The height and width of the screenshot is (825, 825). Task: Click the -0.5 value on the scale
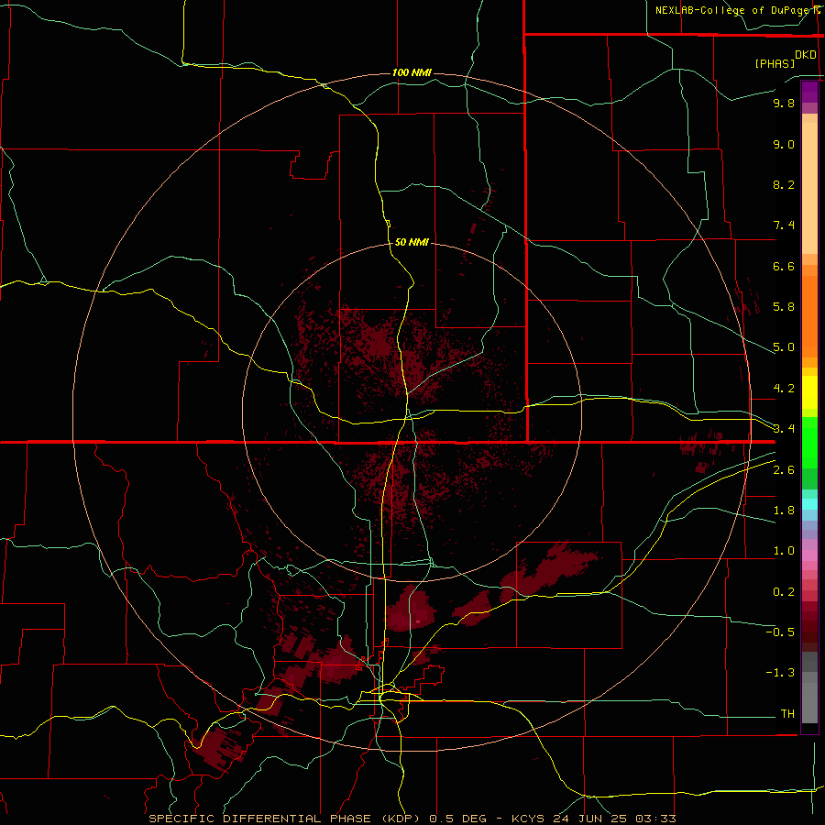click(780, 632)
